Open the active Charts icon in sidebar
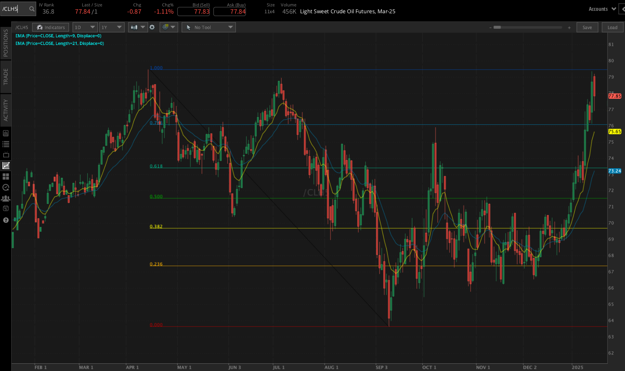Image resolution: width=625 pixels, height=371 pixels. pyautogui.click(x=6, y=165)
